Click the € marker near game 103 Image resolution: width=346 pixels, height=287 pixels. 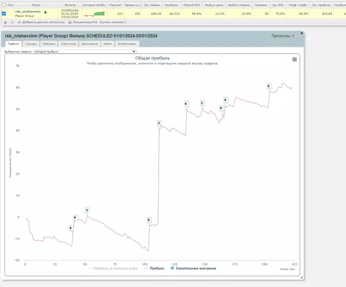point(149,220)
